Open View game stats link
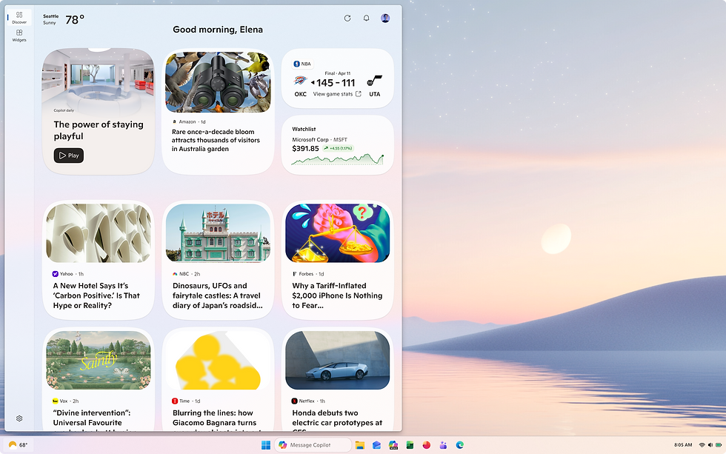 (337, 94)
